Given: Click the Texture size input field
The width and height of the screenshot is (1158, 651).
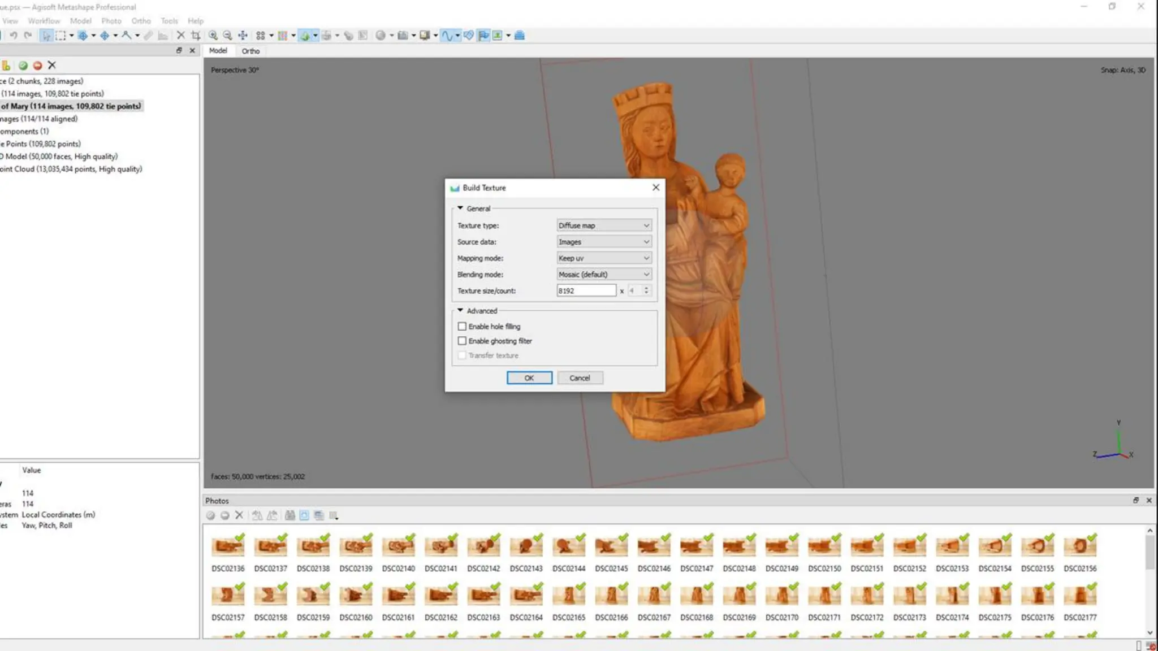Looking at the screenshot, I should click(x=586, y=291).
